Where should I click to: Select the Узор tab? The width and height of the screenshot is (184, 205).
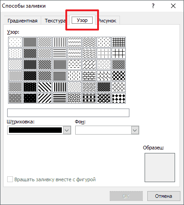tap(82, 20)
